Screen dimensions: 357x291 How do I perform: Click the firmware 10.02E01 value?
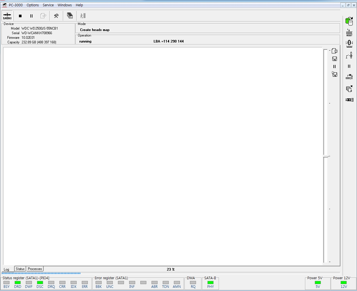(x=28, y=38)
